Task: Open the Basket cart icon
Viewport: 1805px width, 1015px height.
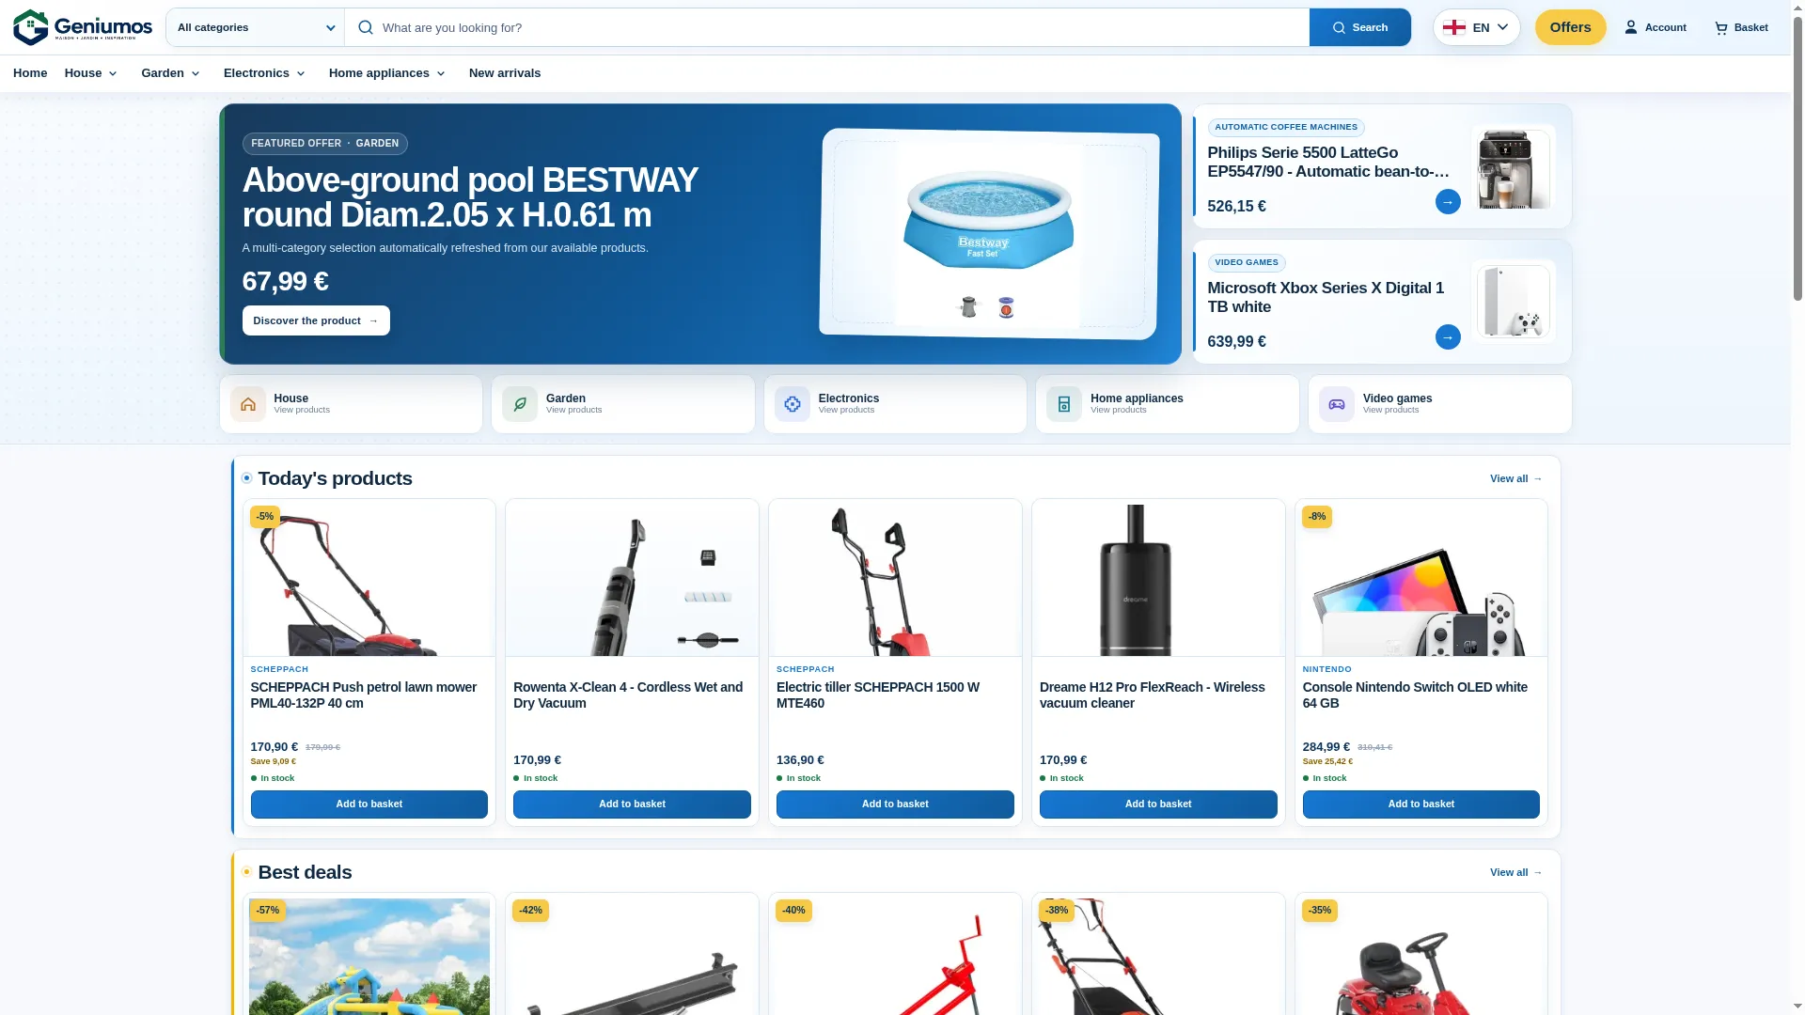Action: point(1721,27)
